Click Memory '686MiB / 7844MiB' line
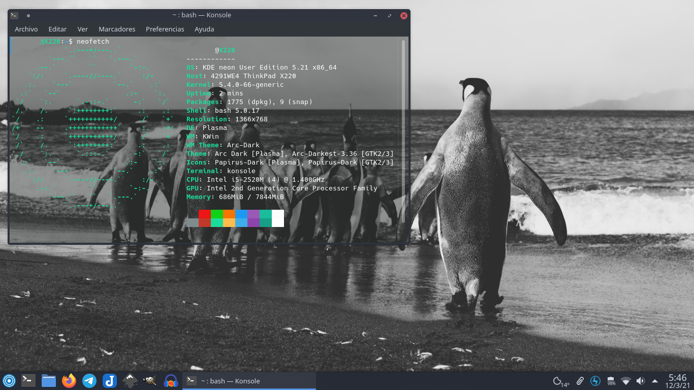The height and width of the screenshot is (390, 694). [x=235, y=197]
